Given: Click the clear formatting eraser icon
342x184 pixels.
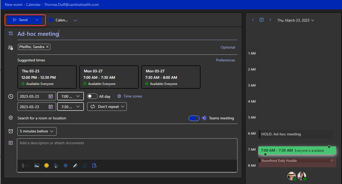Looking at the screenshot, I should tap(56, 166).
